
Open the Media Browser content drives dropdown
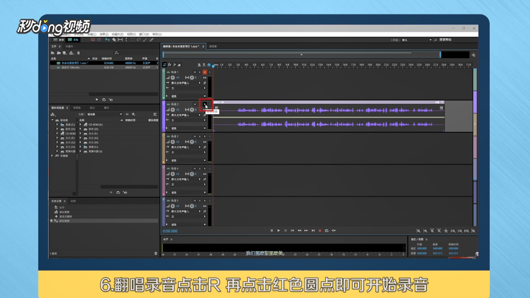(105, 114)
